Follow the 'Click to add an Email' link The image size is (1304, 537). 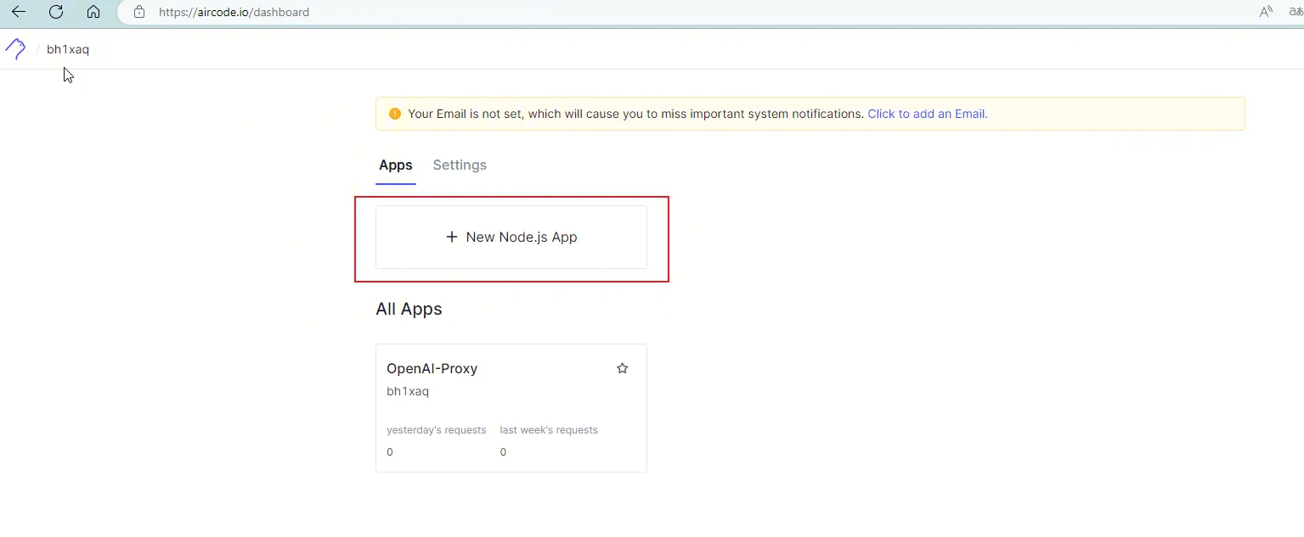click(928, 114)
